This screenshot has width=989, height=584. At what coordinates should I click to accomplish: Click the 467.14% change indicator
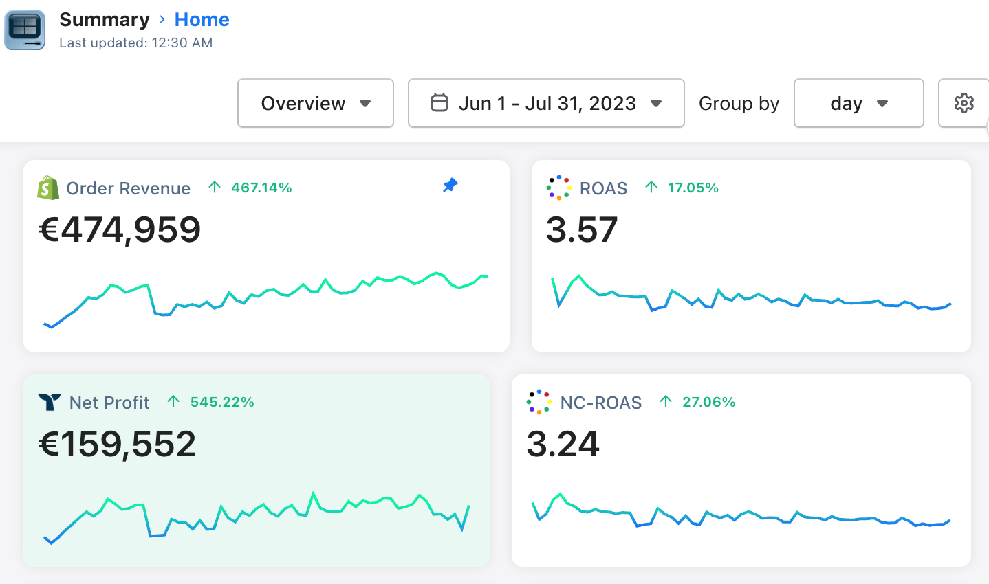[x=251, y=188]
